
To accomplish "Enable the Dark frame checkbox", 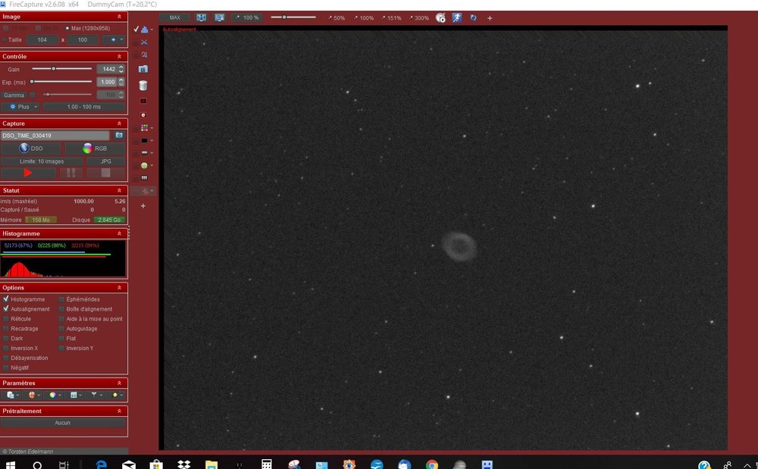I will click(6, 338).
